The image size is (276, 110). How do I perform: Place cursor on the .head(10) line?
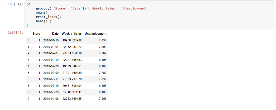(x=44, y=21)
